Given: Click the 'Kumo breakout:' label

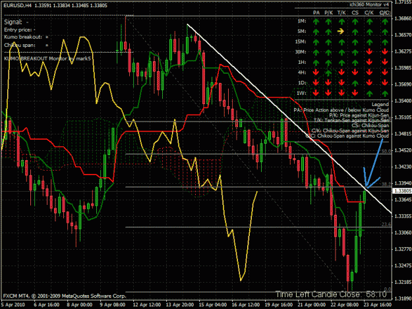Looking at the screenshot, I should click(23, 38).
